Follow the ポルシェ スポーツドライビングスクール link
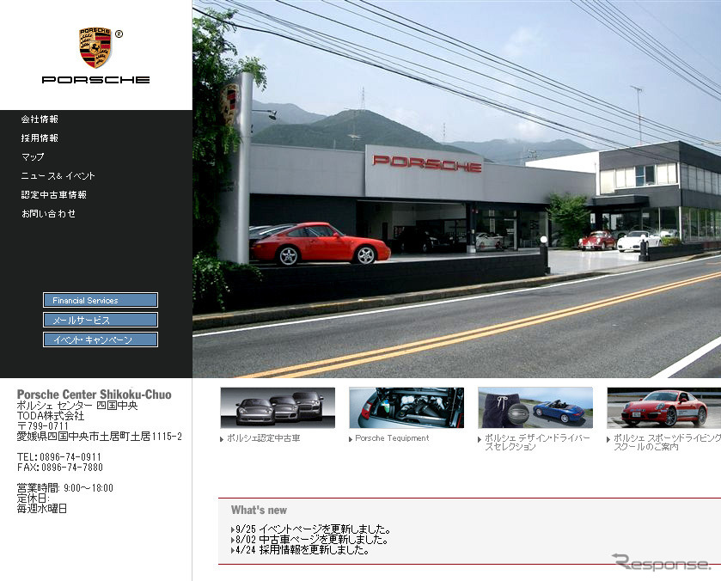This screenshot has height=581, width=721. coord(667,442)
